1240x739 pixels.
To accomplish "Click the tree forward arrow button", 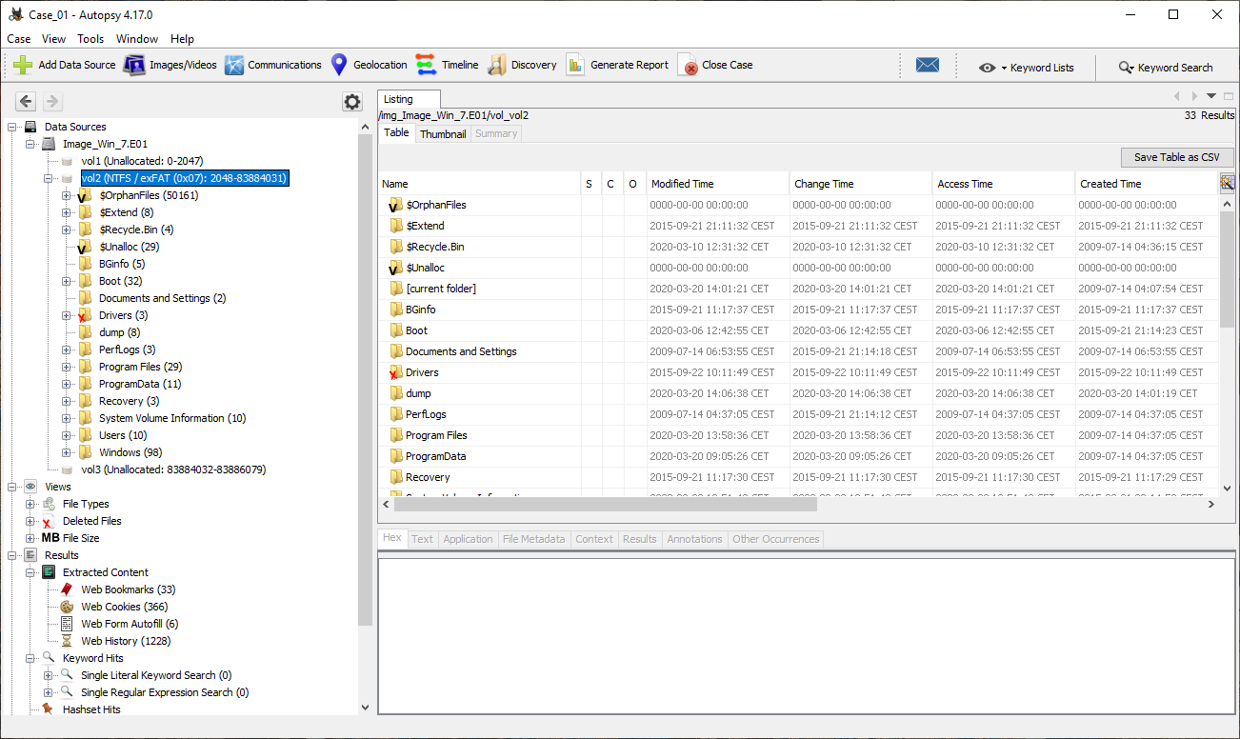I will pyautogui.click(x=52, y=101).
